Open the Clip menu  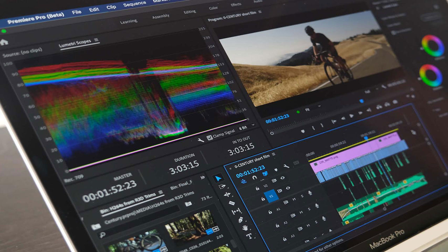click(x=111, y=7)
